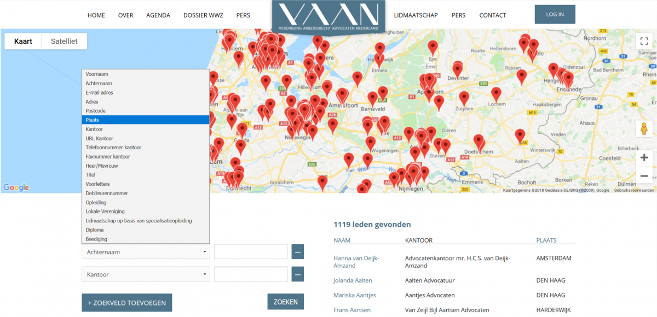Screen dimensions: 657x317
Task: Switch the map back to Kaart view
Action: coord(22,41)
